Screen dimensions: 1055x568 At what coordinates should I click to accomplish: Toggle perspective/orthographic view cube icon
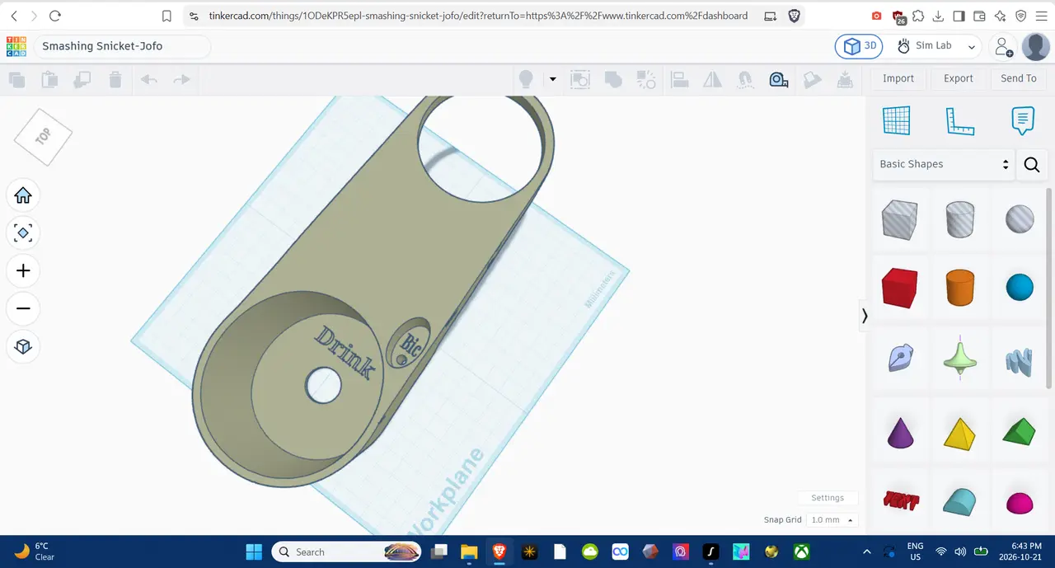pos(23,347)
